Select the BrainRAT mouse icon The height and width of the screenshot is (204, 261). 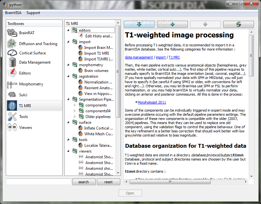[x=12, y=33]
